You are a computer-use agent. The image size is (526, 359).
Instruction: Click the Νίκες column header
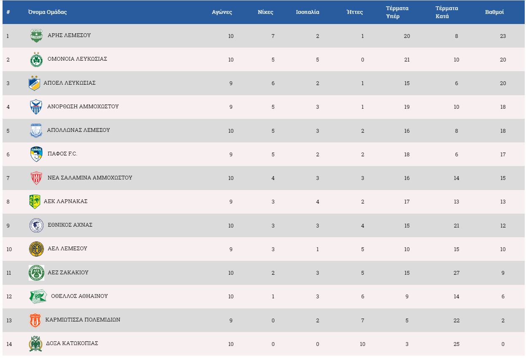[x=265, y=12]
